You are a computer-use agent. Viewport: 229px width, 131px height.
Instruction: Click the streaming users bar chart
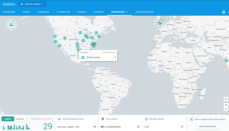click(x=16, y=126)
